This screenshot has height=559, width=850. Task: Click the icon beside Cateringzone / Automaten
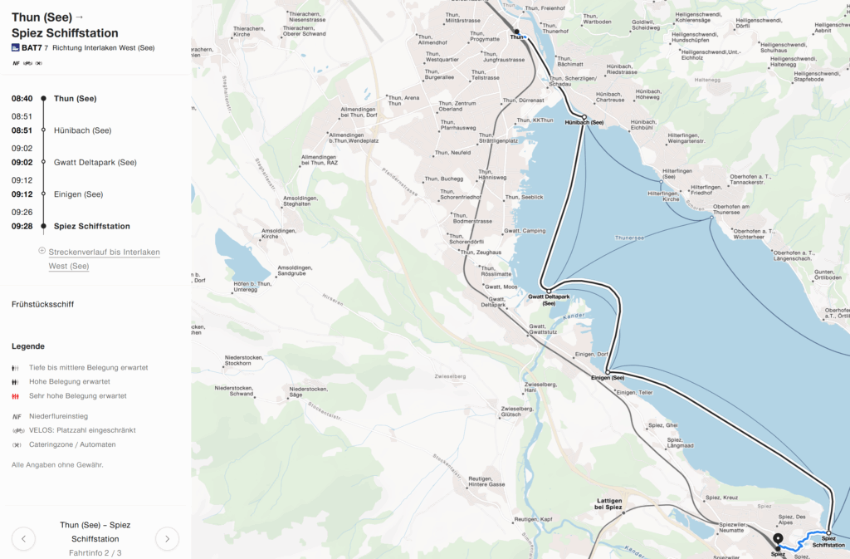(x=17, y=445)
